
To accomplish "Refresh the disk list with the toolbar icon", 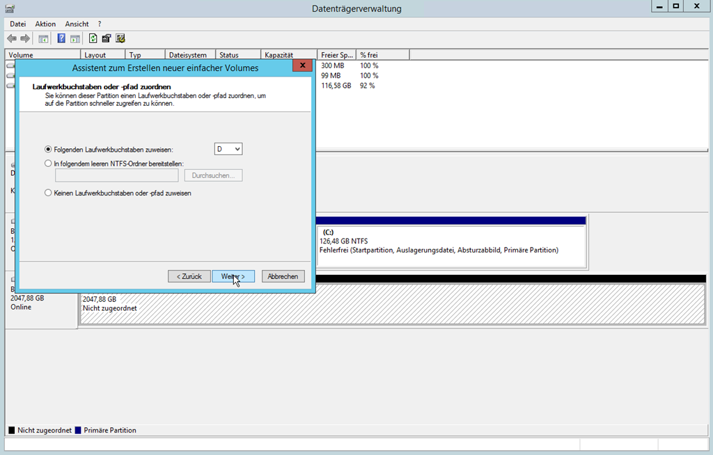I will [93, 39].
